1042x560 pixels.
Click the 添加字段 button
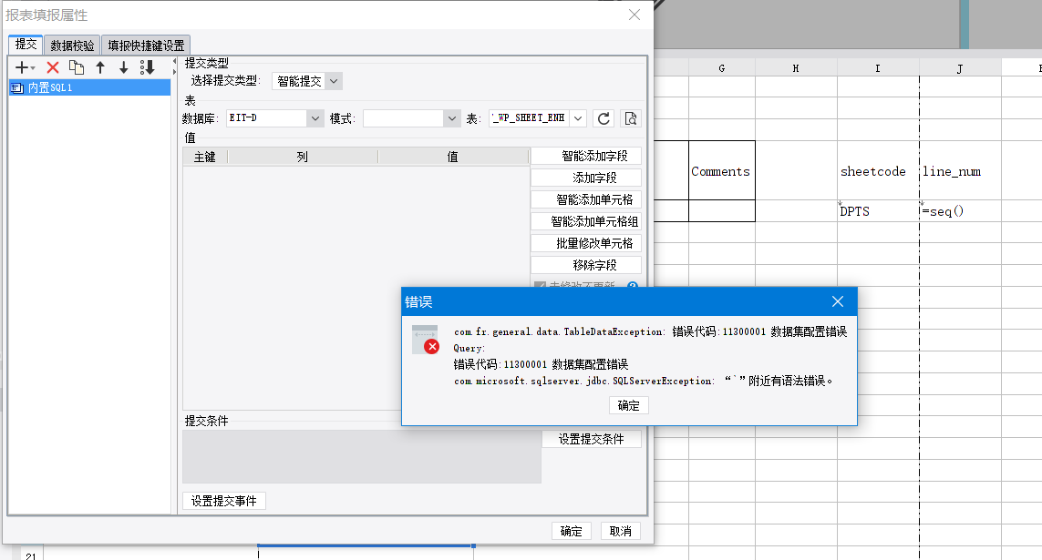coord(586,178)
